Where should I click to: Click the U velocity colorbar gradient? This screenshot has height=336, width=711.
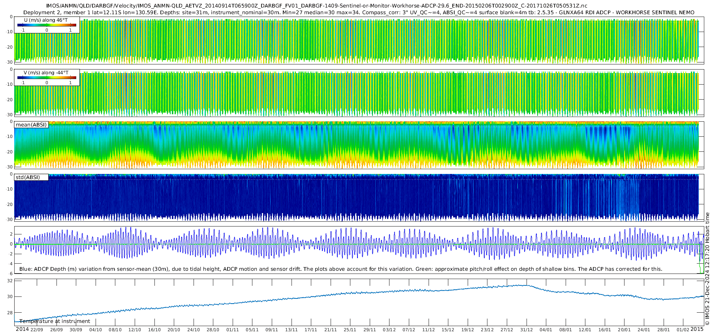(47, 25)
